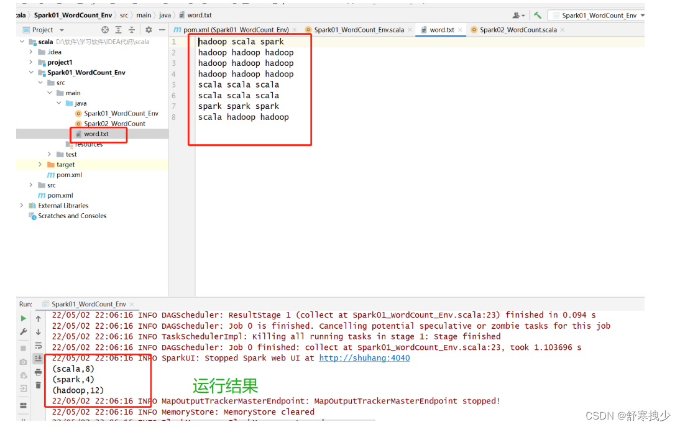Collapse the Spark01_WordCount_Env module
680x427 pixels.
pyautogui.click(x=31, y=72)
